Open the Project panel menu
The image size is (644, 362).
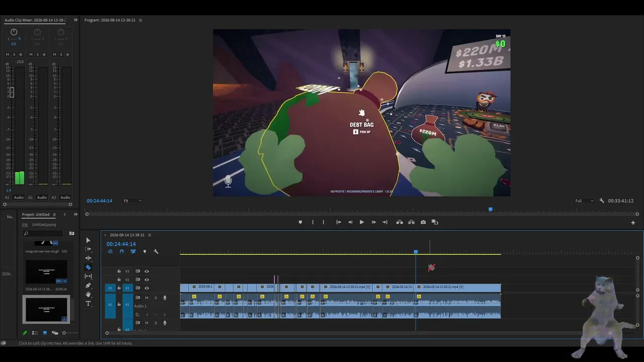(54, 215)
